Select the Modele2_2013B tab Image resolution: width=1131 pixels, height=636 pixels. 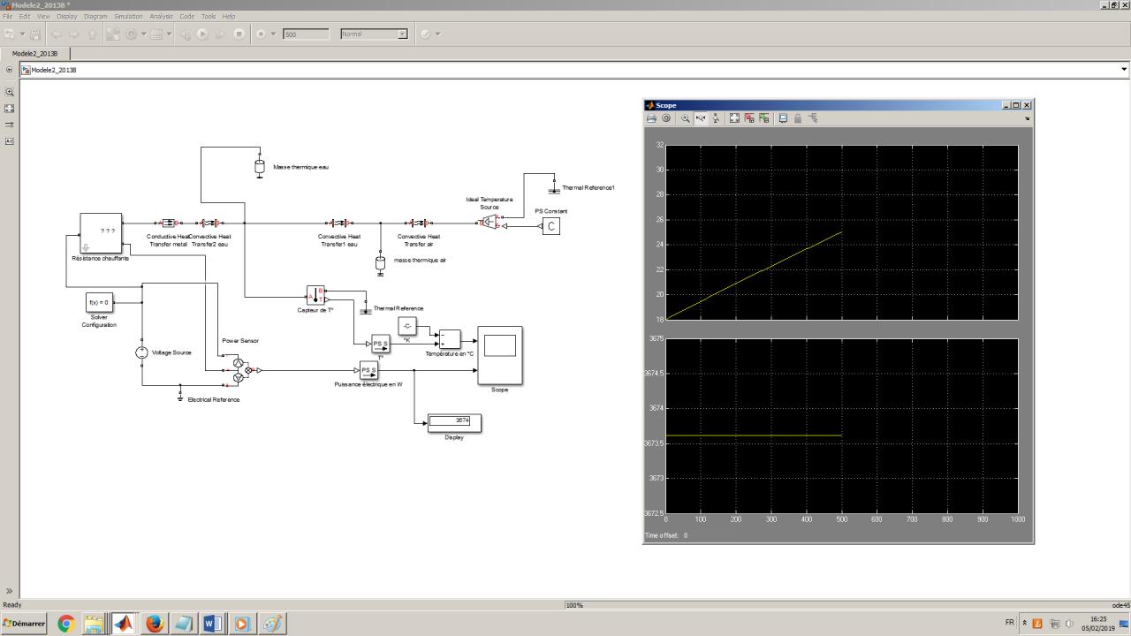click(x=35, y=53)
